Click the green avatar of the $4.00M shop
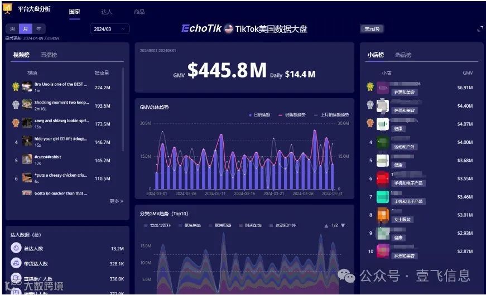The image size is (486, 295). (x=382, y=142)
